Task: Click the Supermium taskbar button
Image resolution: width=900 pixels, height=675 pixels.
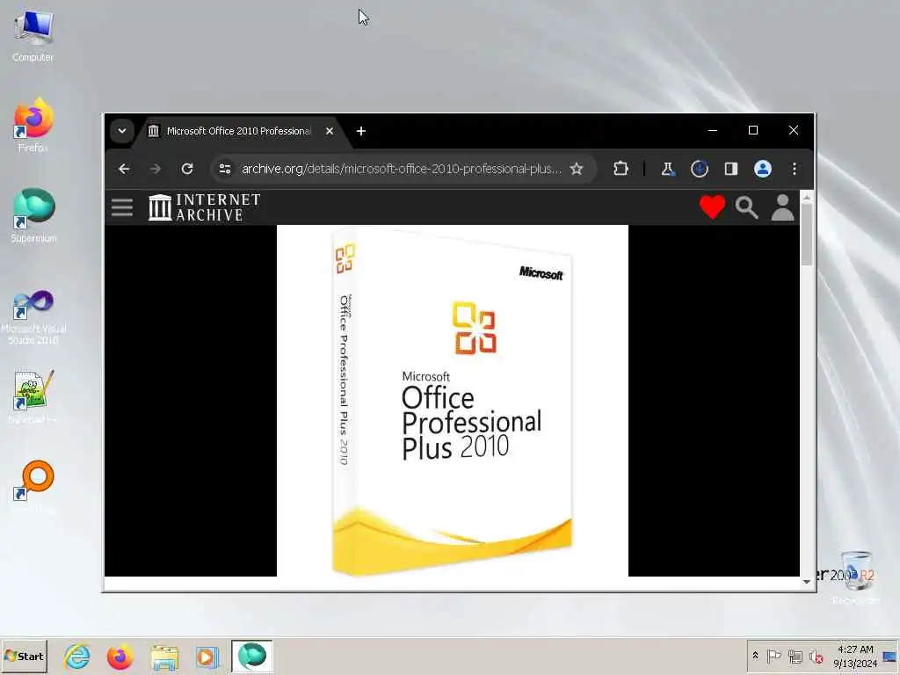Action: (252, 656)
